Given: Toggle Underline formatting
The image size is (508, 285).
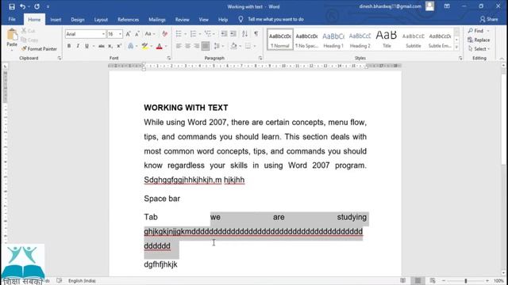Looking at the screenshot, I should pos(87,46).
